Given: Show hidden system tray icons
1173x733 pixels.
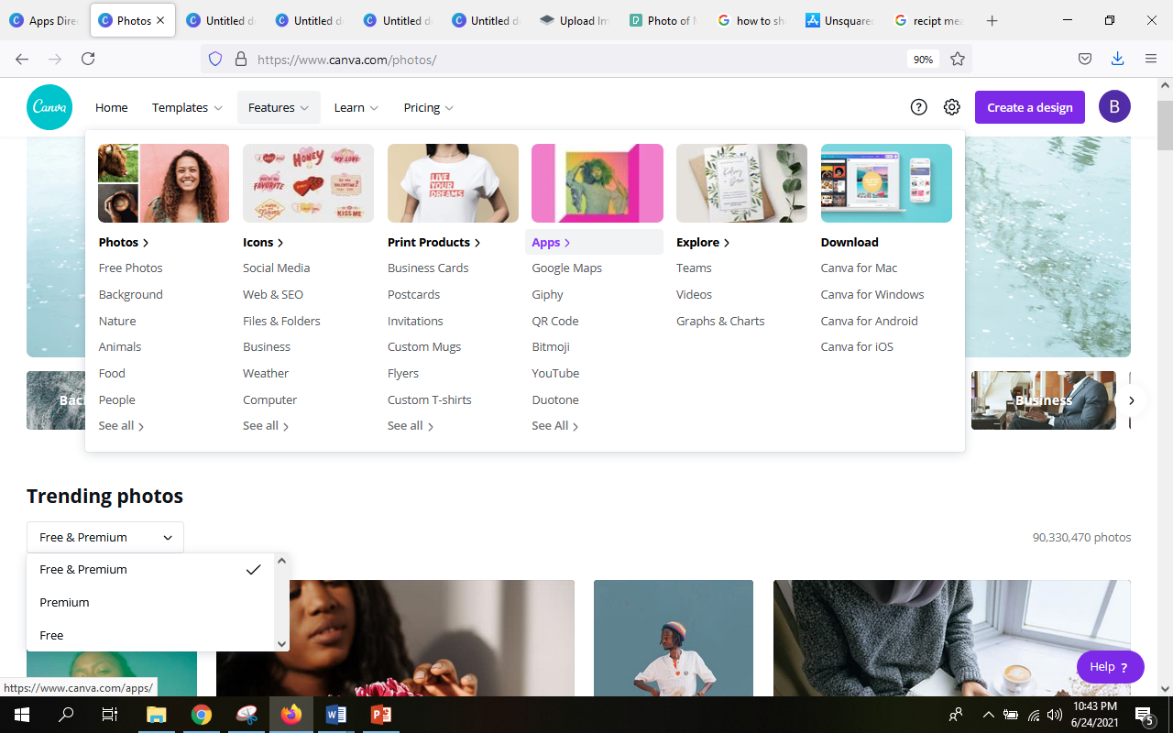Looking at the screenshot, I should click(x=988, y=715).
